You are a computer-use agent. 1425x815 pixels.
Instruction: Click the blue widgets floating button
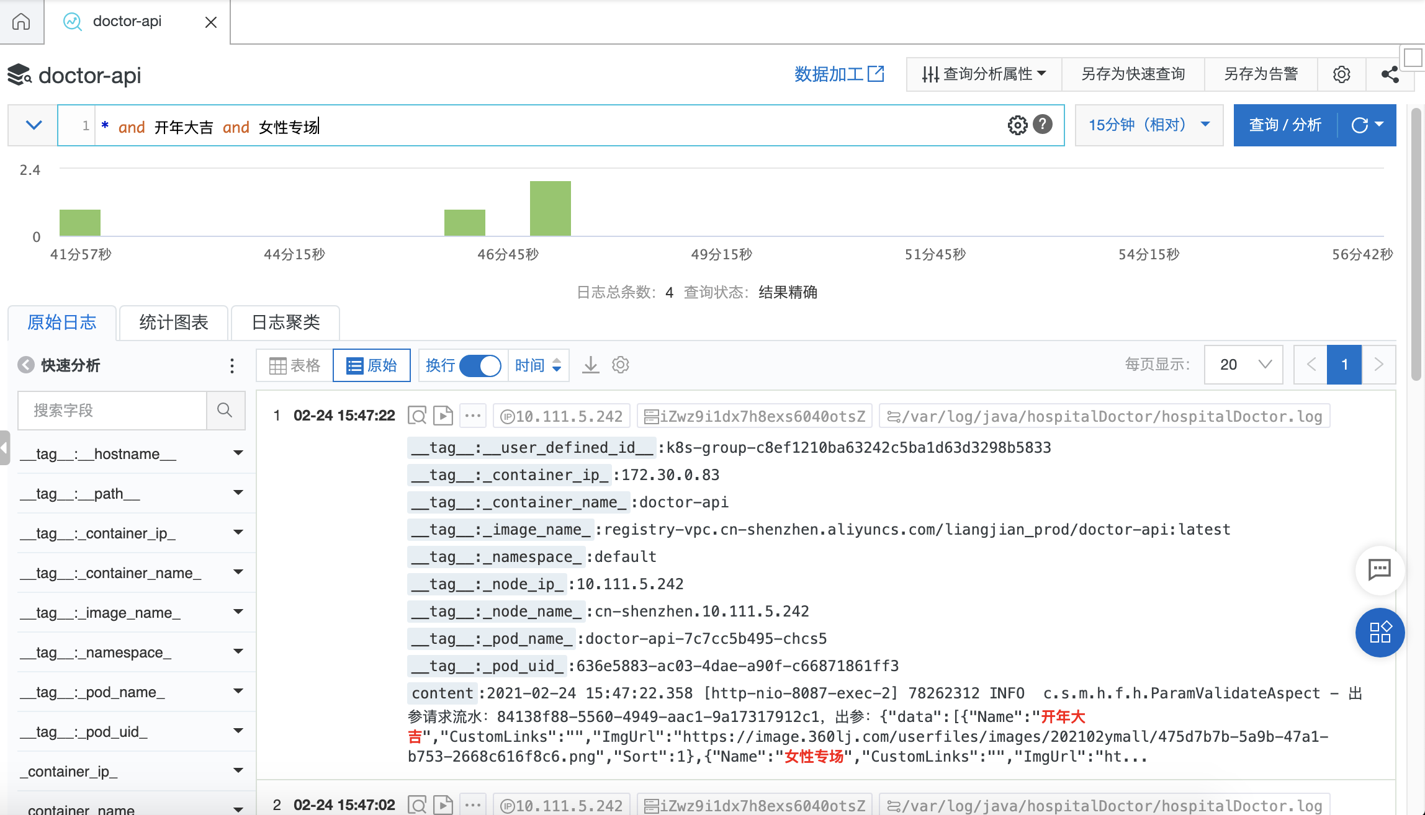1379,632
